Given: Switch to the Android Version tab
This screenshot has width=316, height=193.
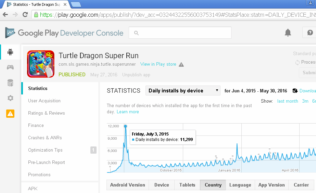Looking at the screenshot, I should pos(128,185).
